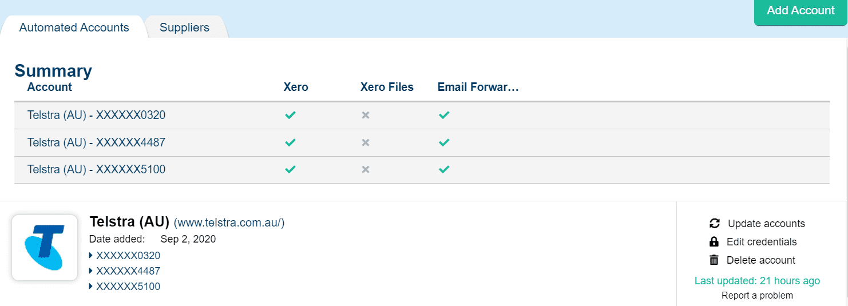Image resolution: width=848 pixels, height=306 pixels.
Task: Select the Telstra (AU) - XXXXXX5100 summary row
Action: pyautogui.click(x=96, y=170)
